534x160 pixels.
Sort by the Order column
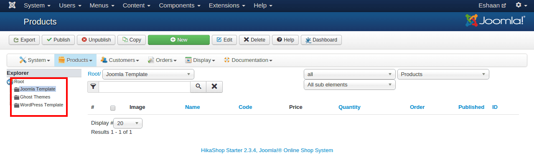417,107
